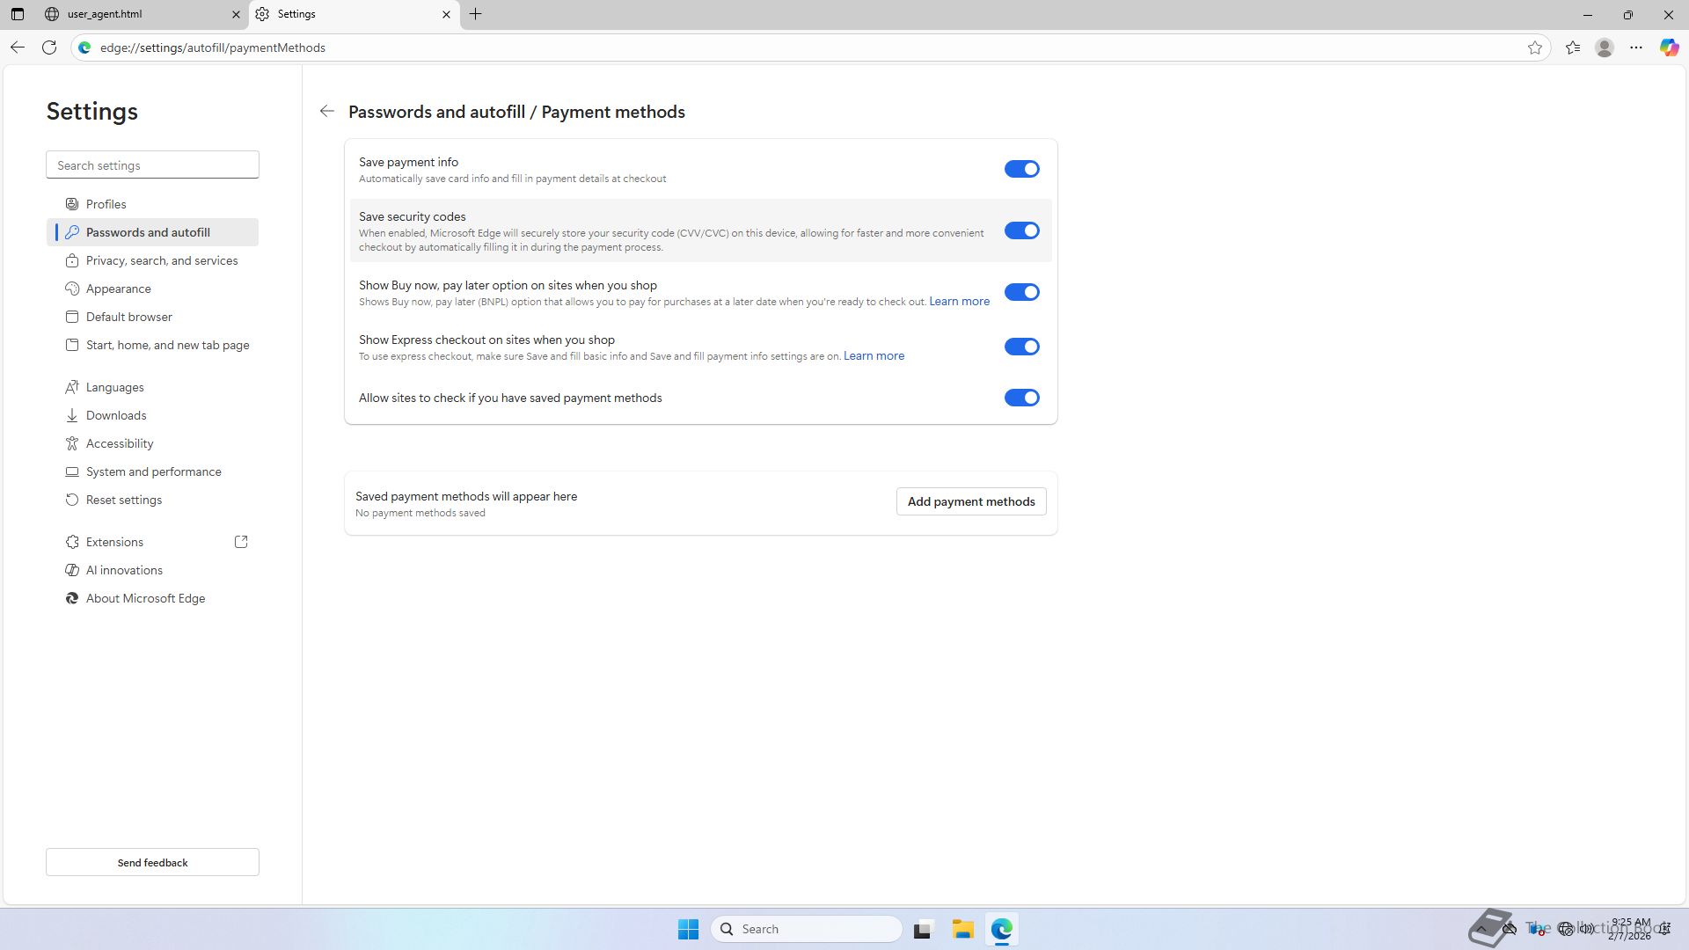The height and width of the screenshot is (950, 1689).
Task: Open Settings and more ellipsis menu
Action: pyautogui.click(x=1636, y=47)
